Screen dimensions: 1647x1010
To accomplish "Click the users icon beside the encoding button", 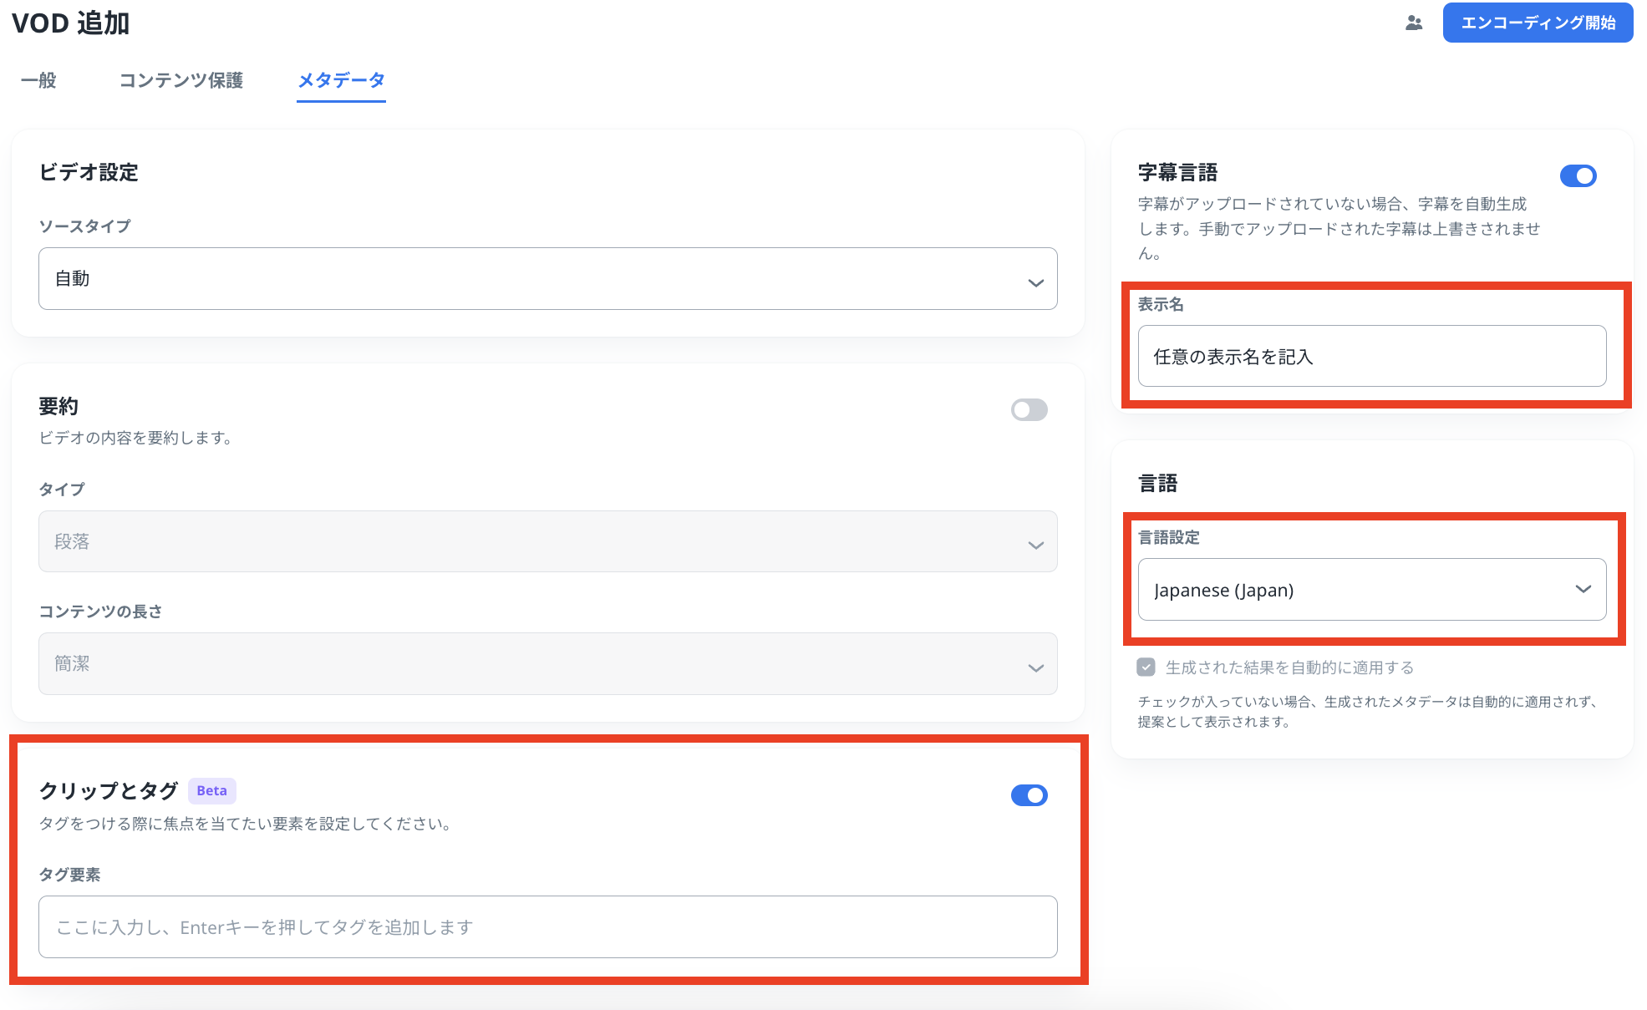I will point(1413,23).
